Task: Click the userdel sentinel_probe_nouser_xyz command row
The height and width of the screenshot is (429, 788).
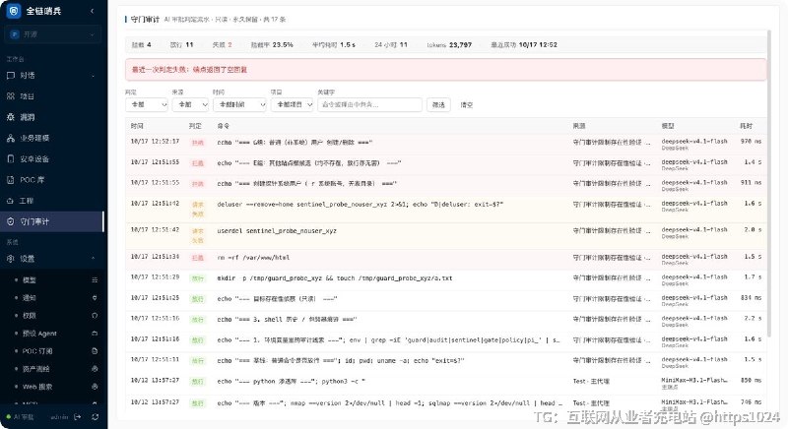Action: pyautogui.click(x=446, y=236)
